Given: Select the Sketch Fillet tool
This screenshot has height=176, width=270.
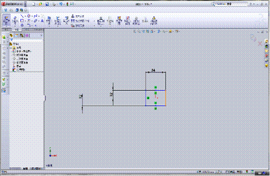Looking at the screenshot, I should (x=29, y=25).
